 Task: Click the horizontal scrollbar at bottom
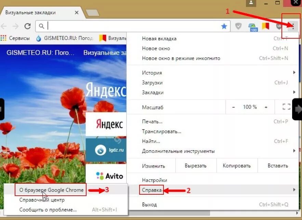click(170, 213)
